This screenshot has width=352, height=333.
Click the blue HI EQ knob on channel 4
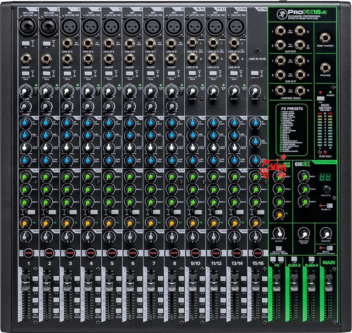pyautogui.click(x=88, y=124)
